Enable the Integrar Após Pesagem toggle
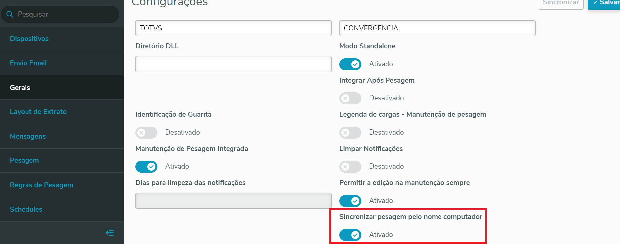The width and height of the screenshot is (620, 244). pos(350,98)
